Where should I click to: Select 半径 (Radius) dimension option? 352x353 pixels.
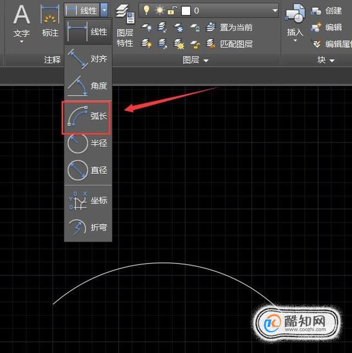[x=88, y=143]
